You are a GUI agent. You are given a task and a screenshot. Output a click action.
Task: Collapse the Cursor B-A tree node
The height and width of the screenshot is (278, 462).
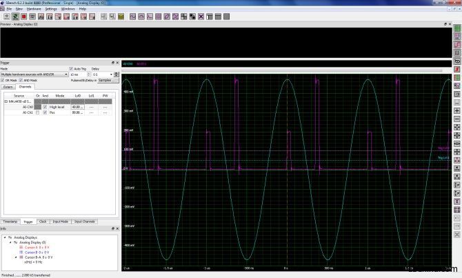point(16,257)
